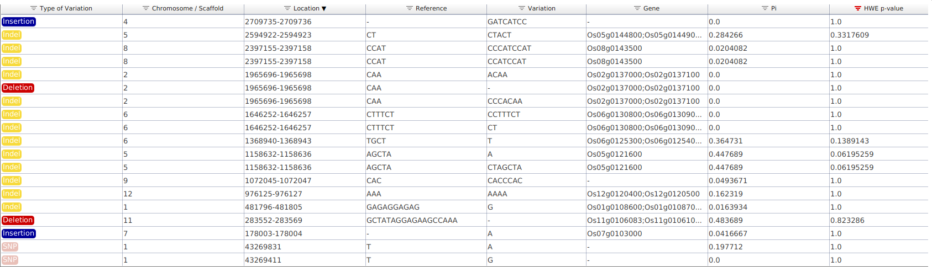
Task: Open the Type of Variation filter icon
Action: pos(34,8)
